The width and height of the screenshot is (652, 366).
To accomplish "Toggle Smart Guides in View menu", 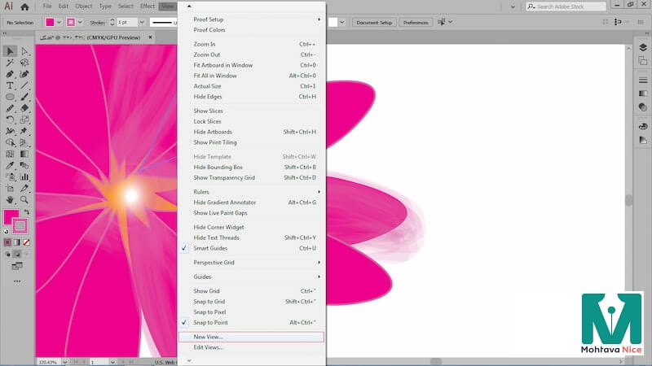I will (209, 248).
